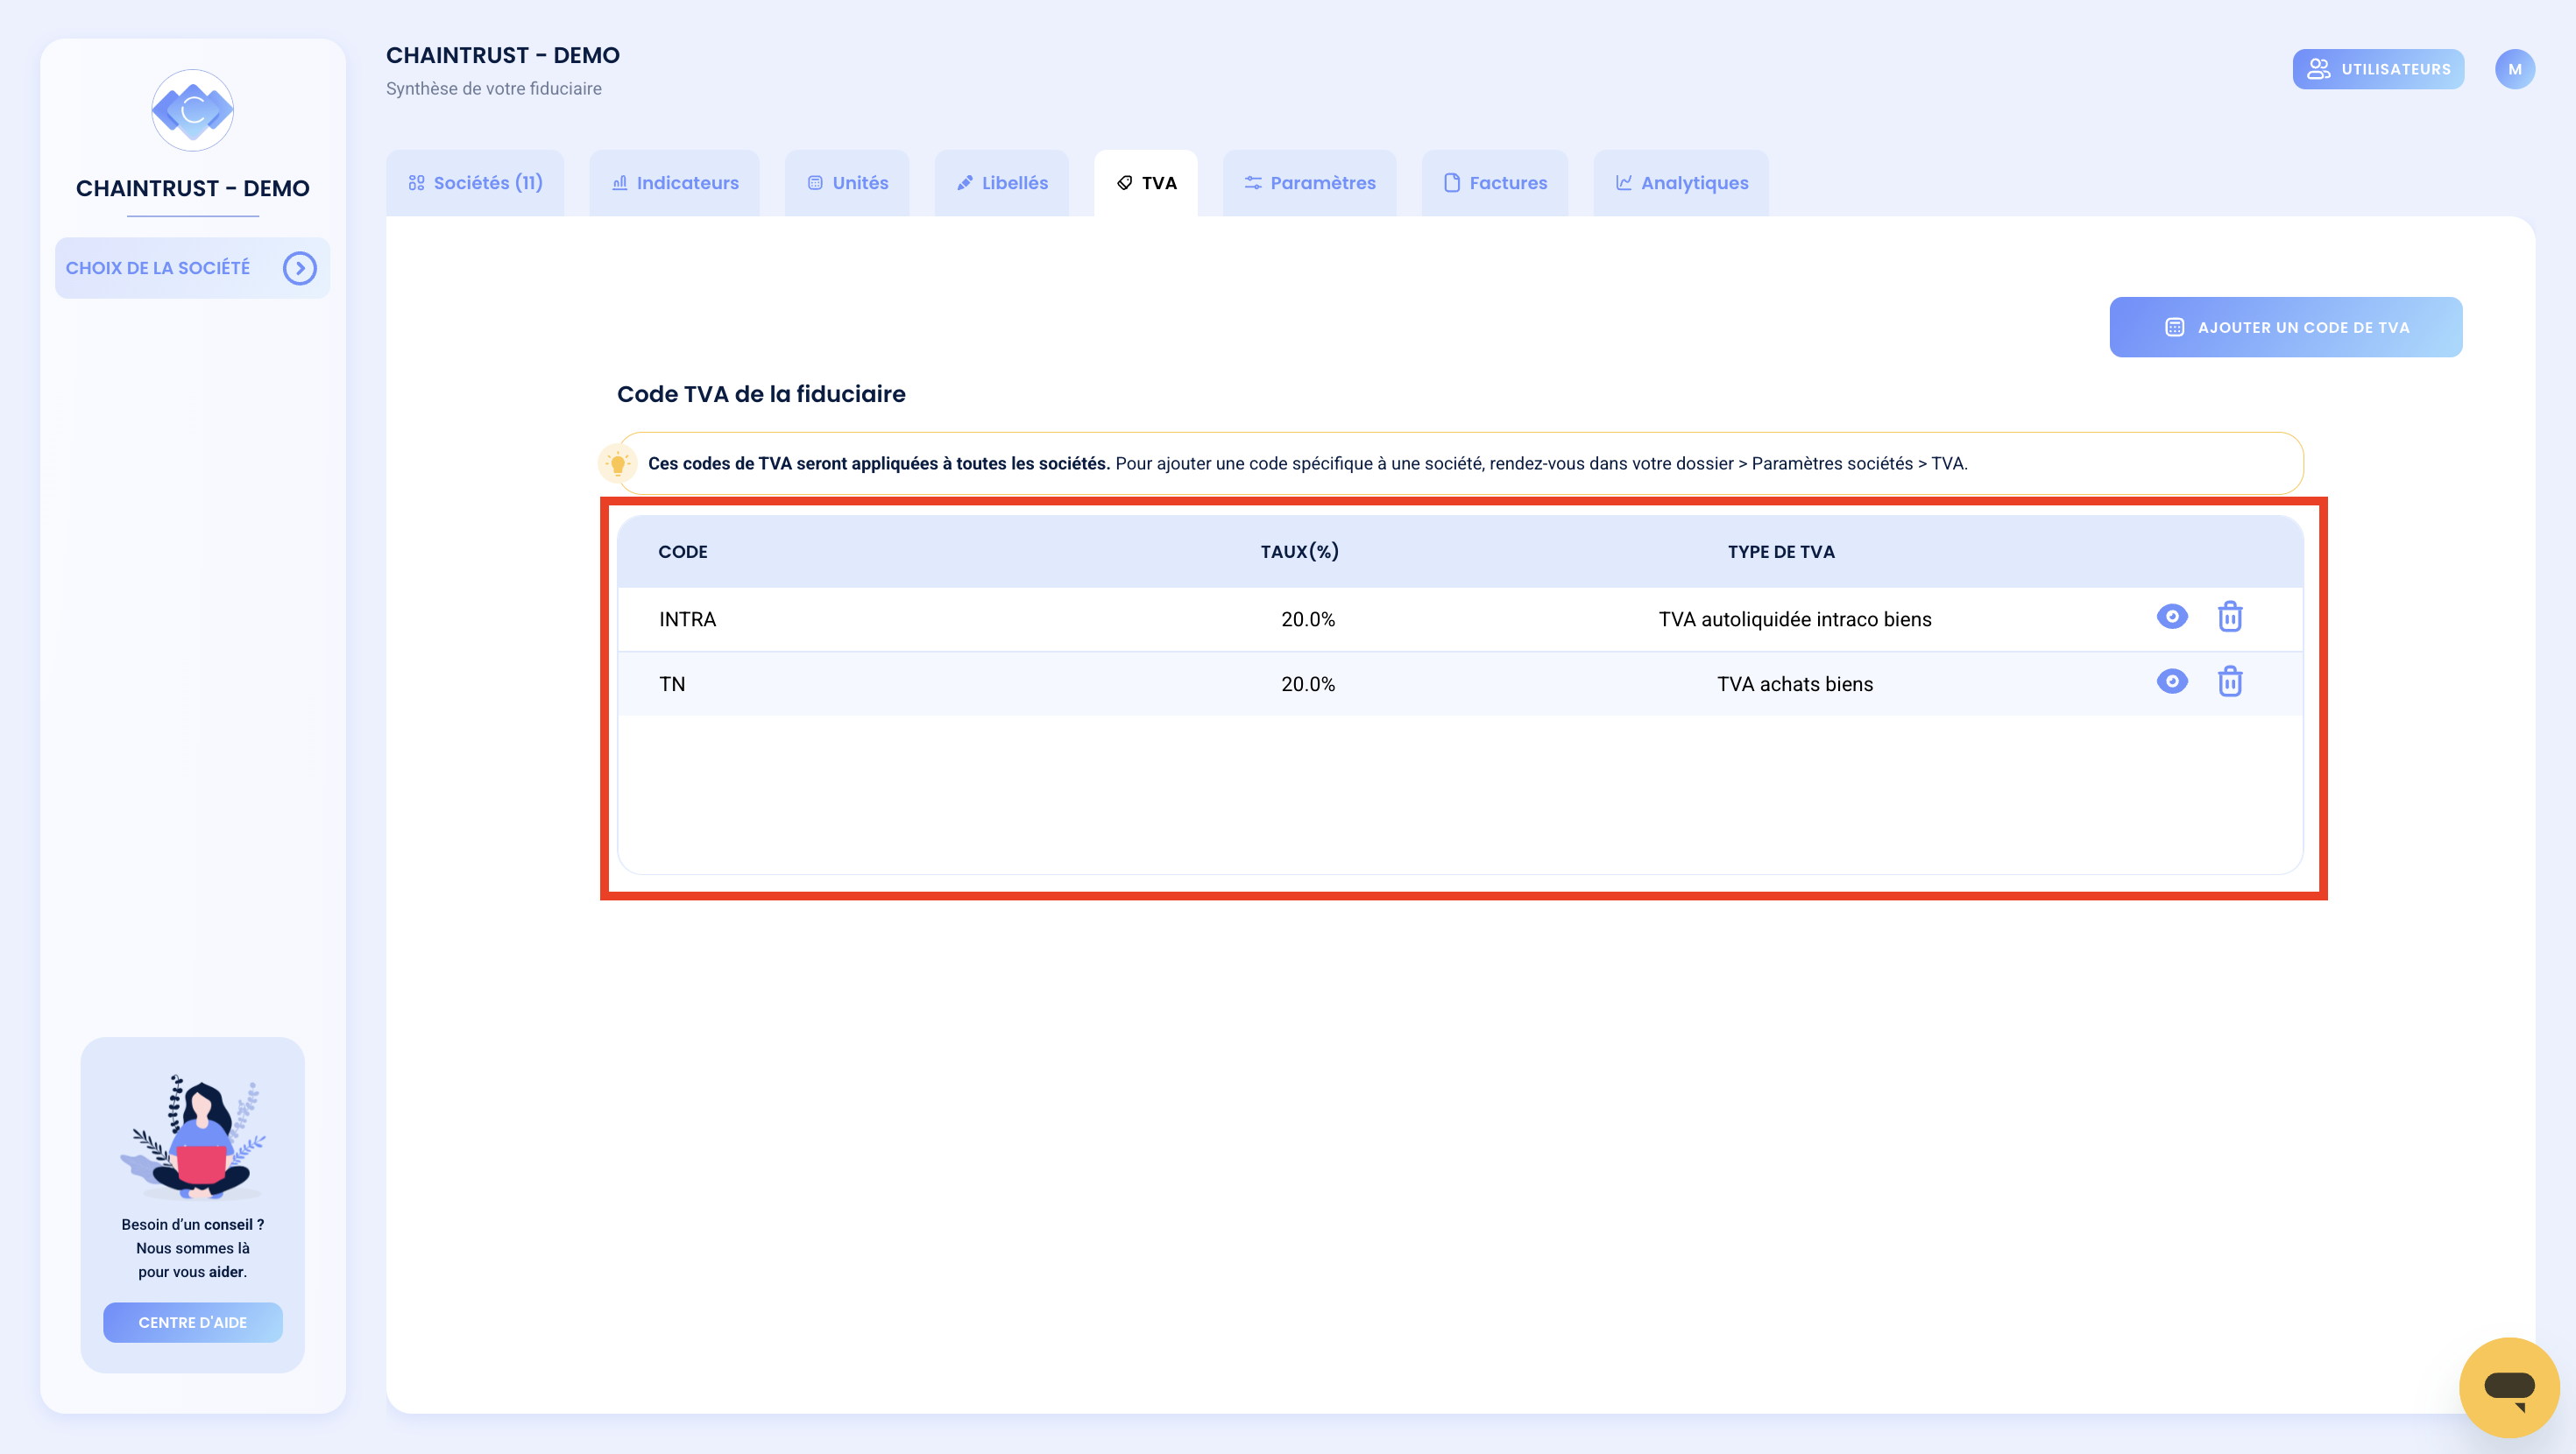Go to the Unités tab
Screen dimensions: 2576x1454
(847, 183)
